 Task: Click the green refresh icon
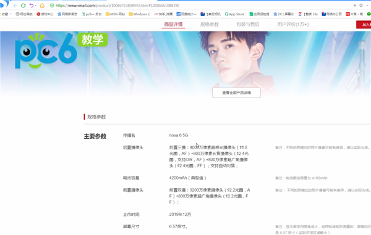click(23, 6)
